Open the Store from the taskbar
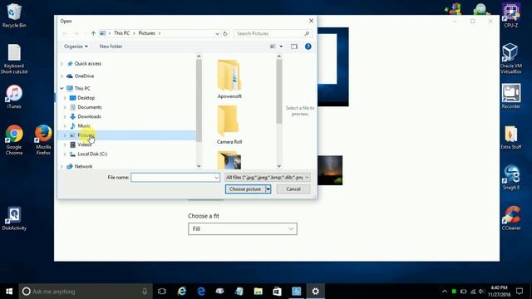Viewport: 532px width, 299px height. click(x=277, y=292)
